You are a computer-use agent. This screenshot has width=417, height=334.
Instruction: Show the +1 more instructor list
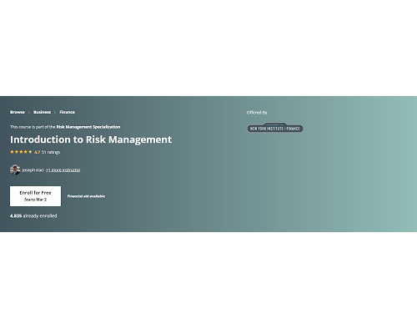pos(63,170)
